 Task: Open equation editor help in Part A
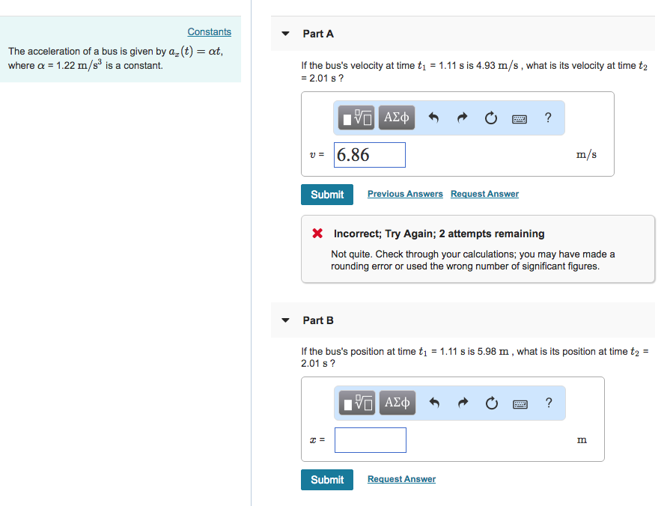[x=547, y=118]
